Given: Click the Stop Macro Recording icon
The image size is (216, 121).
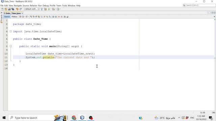Looking at the screenshot, I should coord(61,16).
